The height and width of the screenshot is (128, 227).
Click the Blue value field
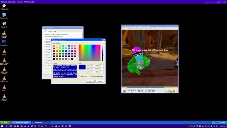coord(101,72)
